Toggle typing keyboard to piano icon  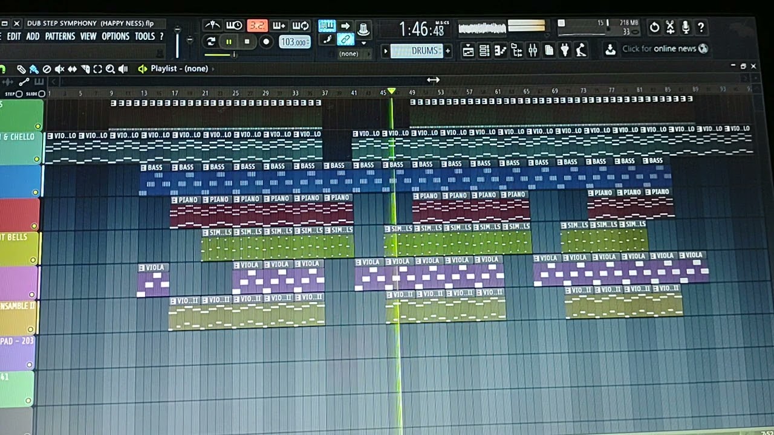point(327,25)
